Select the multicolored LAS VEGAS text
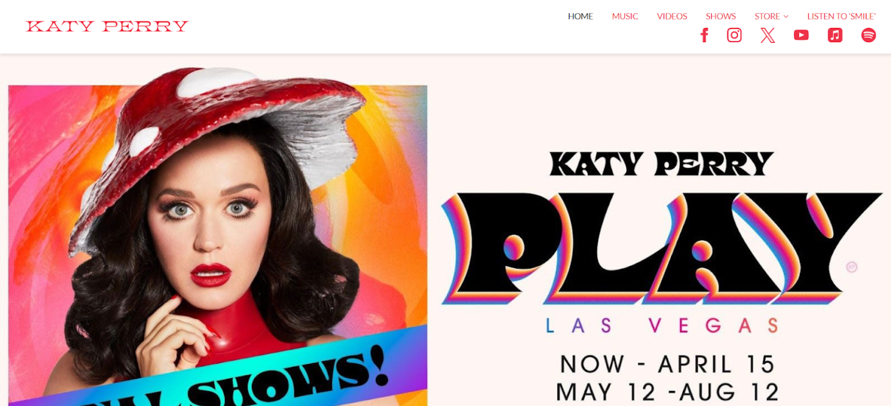The image size is (891, 406). pyautogui.click(x=661, y=325)
